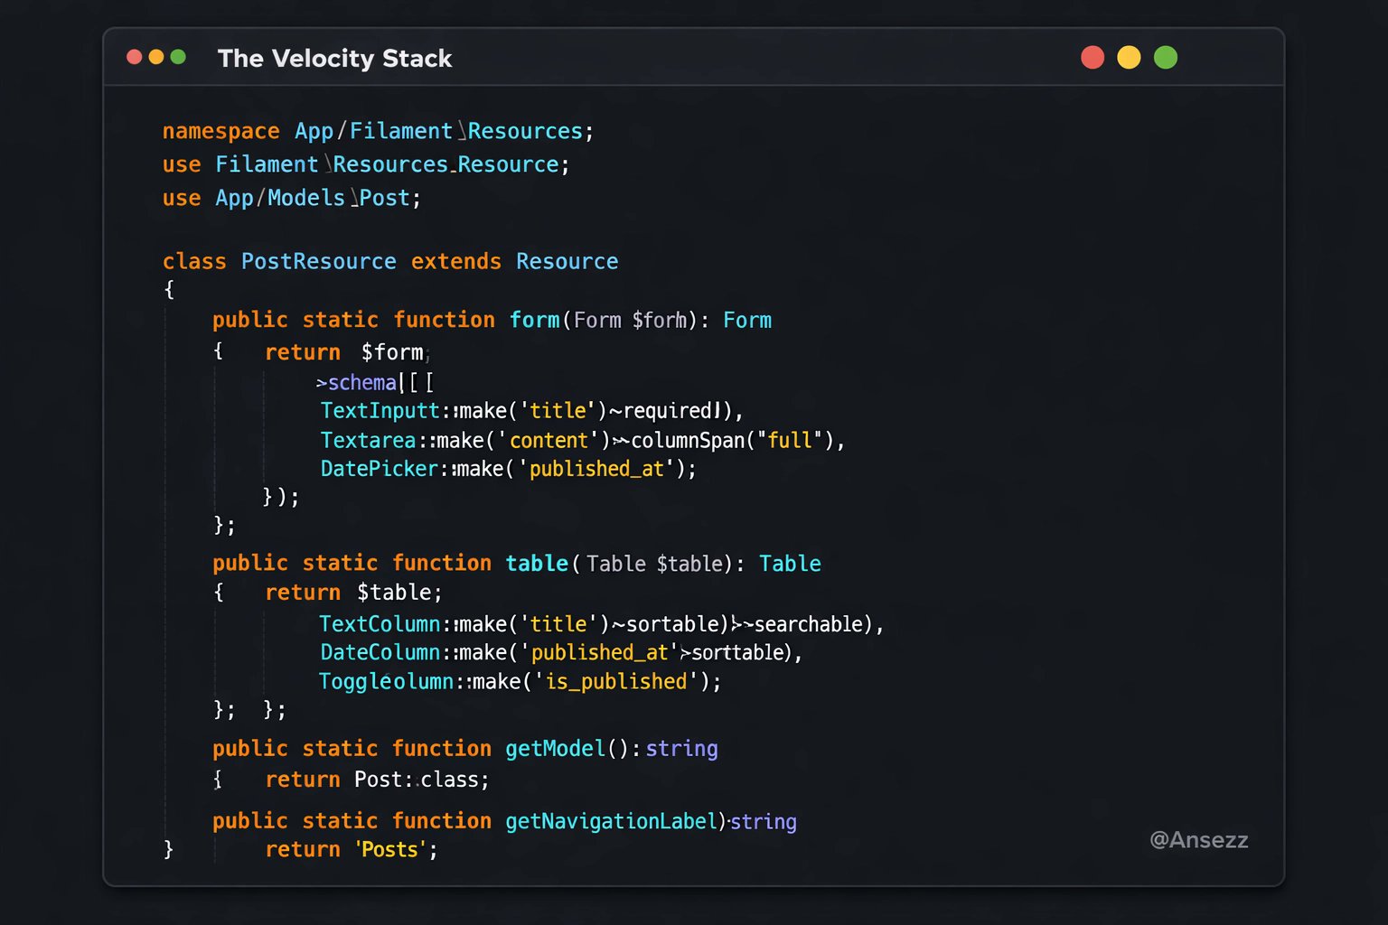Click the 'searchable' method call
The image size is (1388, 925).
click(x=808, y=624)
